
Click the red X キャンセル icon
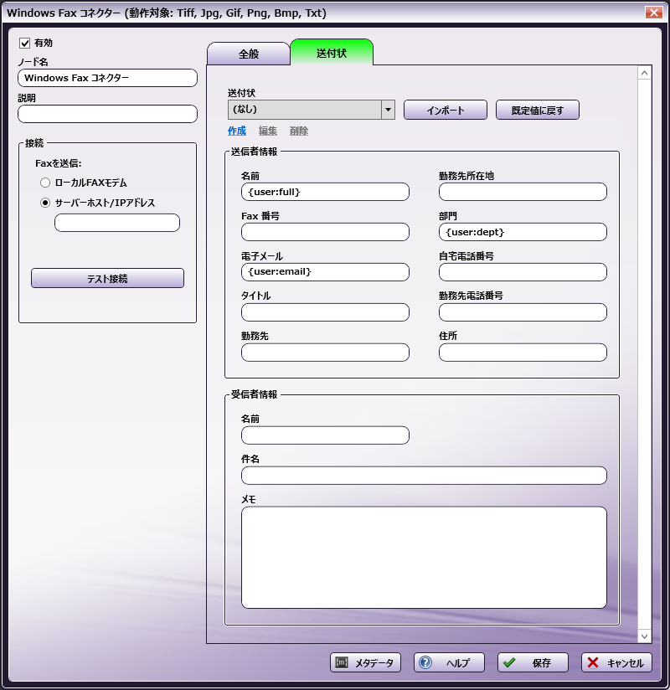[593, 662]
